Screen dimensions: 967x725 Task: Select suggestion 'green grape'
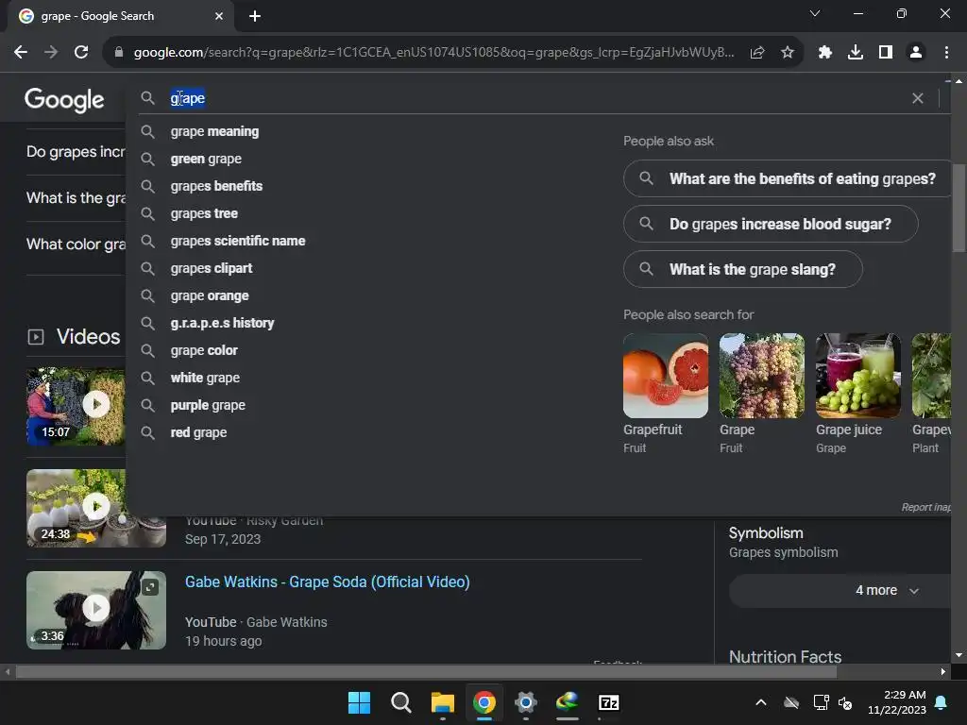(206, 159)
